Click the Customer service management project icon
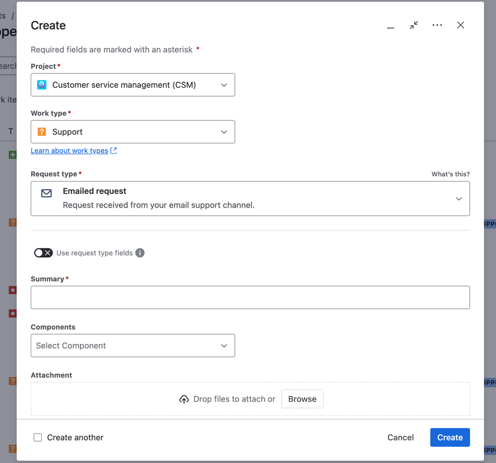The image size is (496, 463). coord(42,85)
